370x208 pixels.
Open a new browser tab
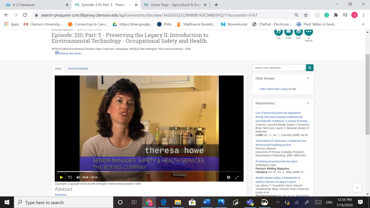[216, 5]
